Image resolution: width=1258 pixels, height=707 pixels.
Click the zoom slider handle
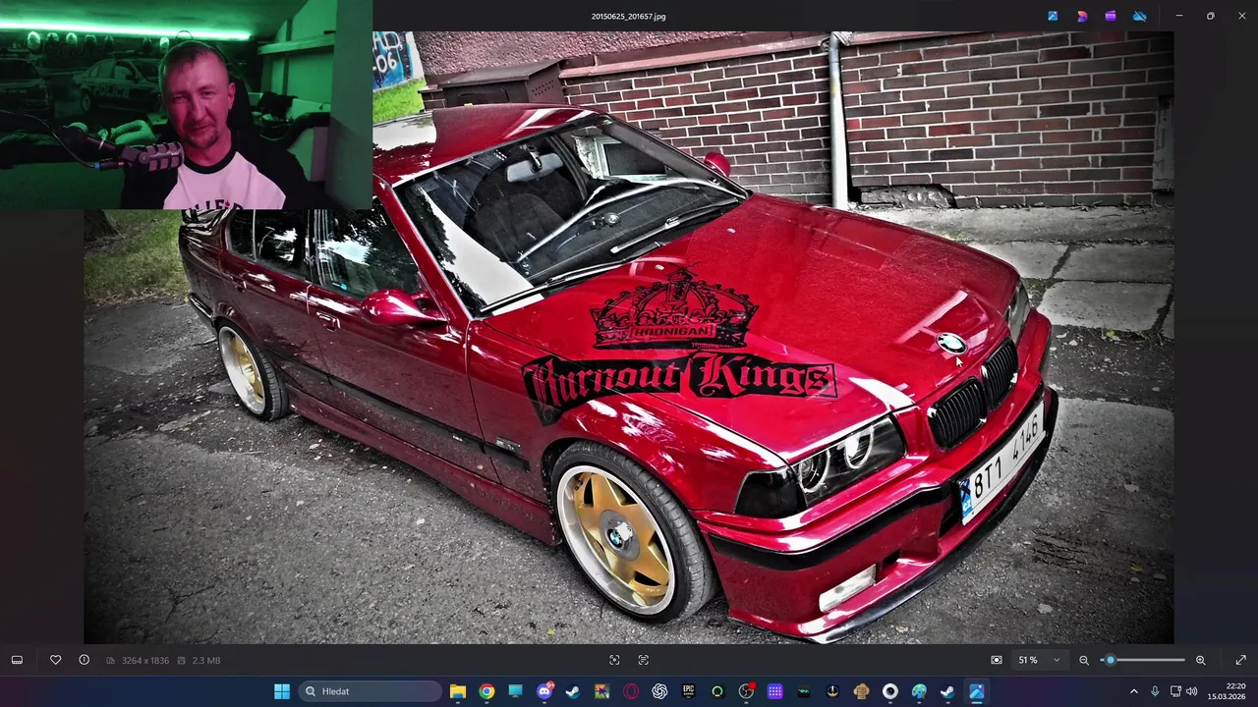1110,660
